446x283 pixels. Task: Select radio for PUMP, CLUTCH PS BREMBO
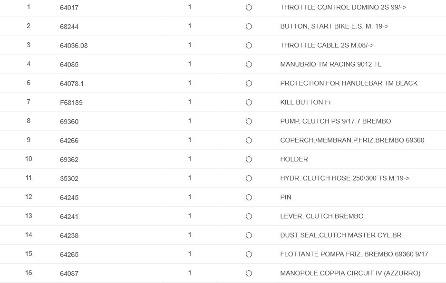point(249,122)
